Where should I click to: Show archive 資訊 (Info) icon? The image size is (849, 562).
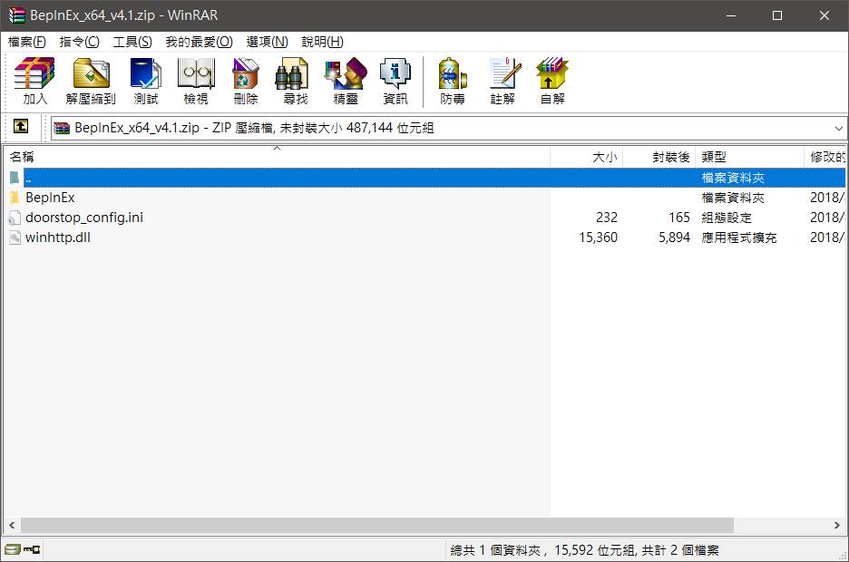pyautogui.click(x=395, y=81)
